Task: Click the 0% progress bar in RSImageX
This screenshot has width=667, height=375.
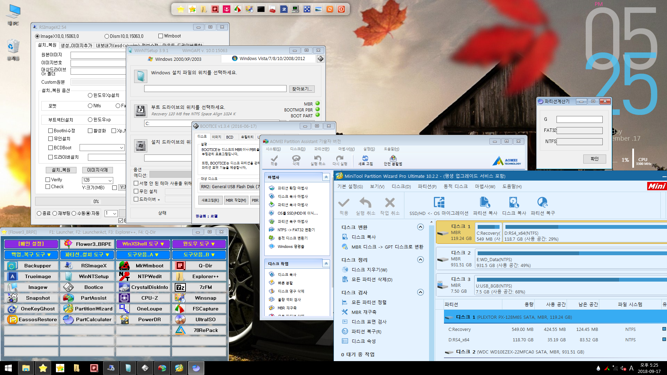Action: [81, 201]
